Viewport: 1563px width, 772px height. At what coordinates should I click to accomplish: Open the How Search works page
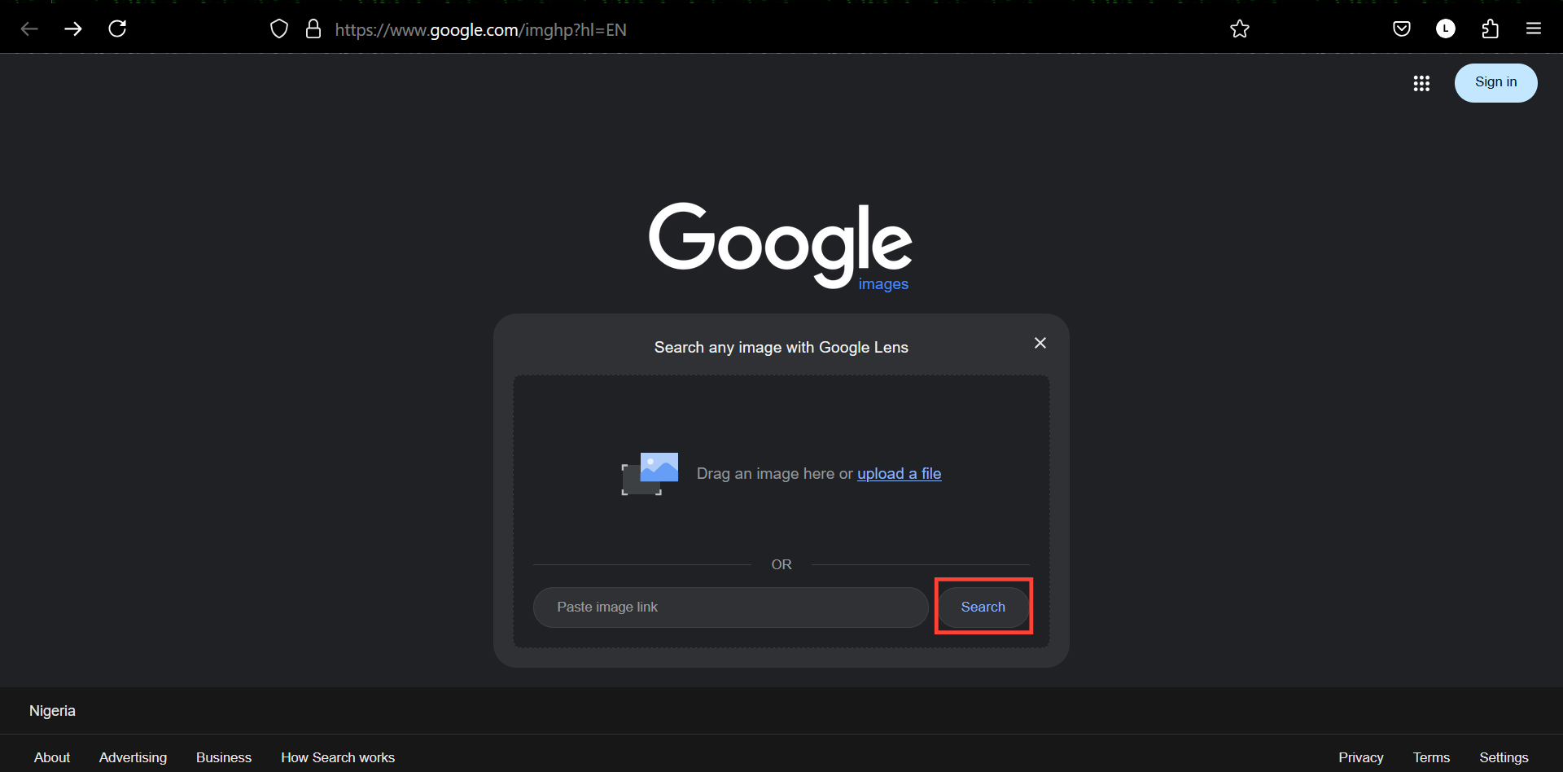pyautogui.click(x=338, y=757)
